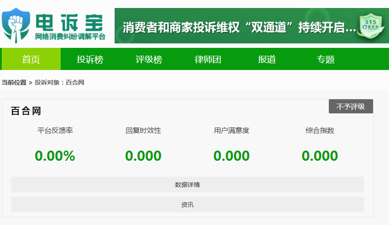Expand the 资讯 section
This screenshot has width=389, height=225.
(187, 205)
